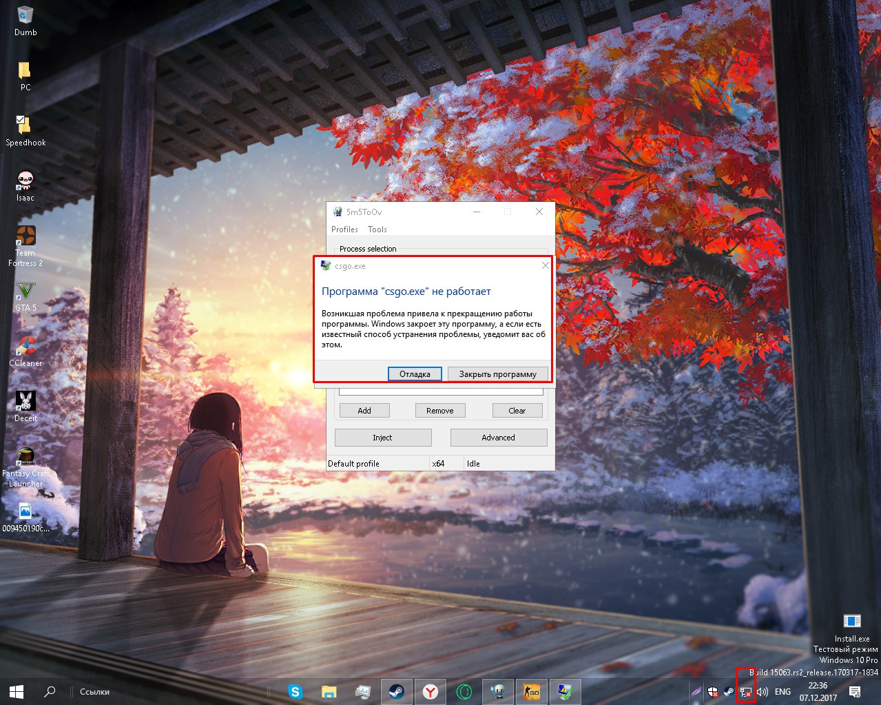Screen dimensions: 881x705
Task: Launch Skype from the taskbar
Action: [x=295, y=691]
